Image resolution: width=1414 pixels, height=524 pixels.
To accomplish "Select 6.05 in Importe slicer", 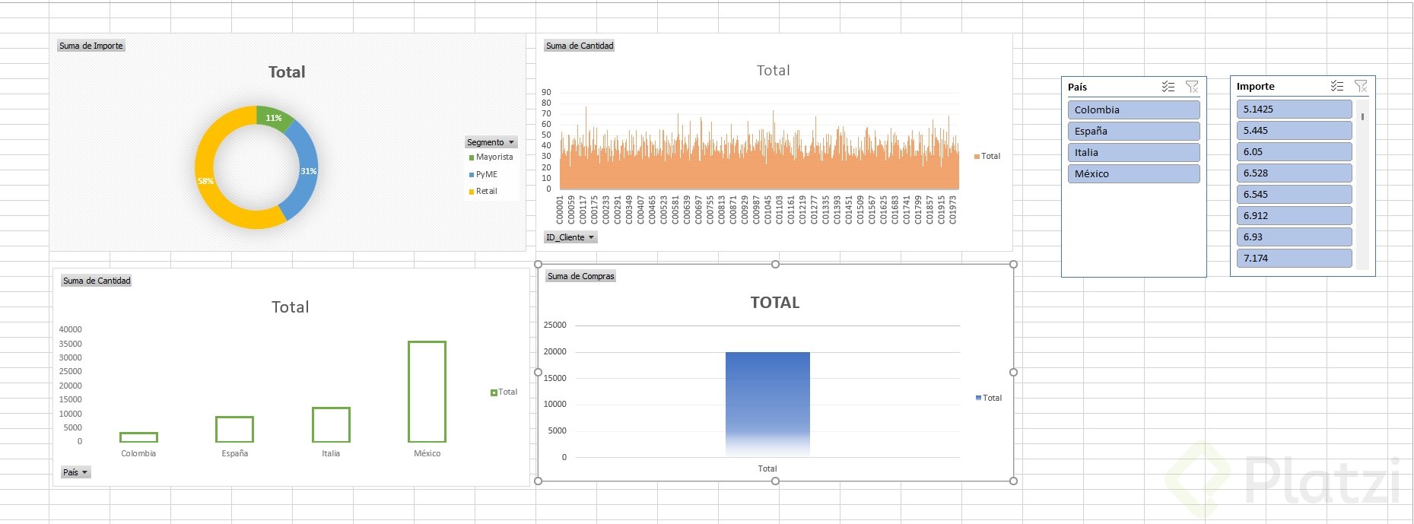I will (x=1294, y=151).
